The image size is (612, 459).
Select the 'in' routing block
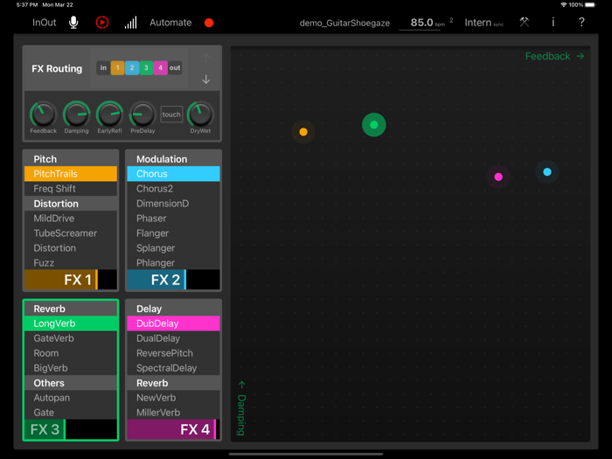tap(103, 68)
